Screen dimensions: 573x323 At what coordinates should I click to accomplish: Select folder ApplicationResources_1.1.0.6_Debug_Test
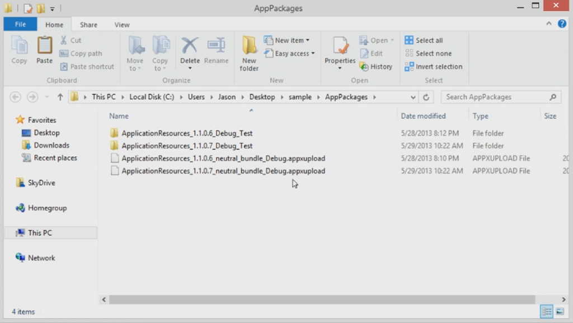181,133
